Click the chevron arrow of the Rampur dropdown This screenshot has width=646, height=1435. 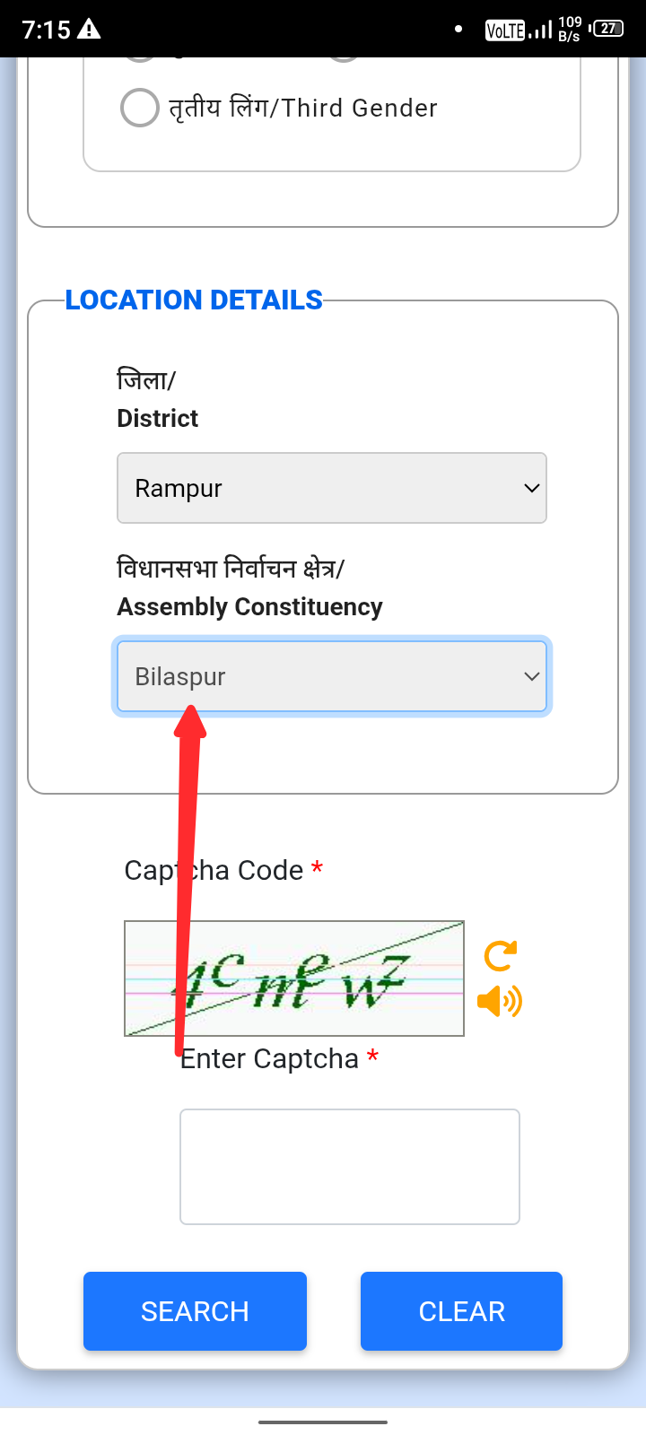coord(531,488)
